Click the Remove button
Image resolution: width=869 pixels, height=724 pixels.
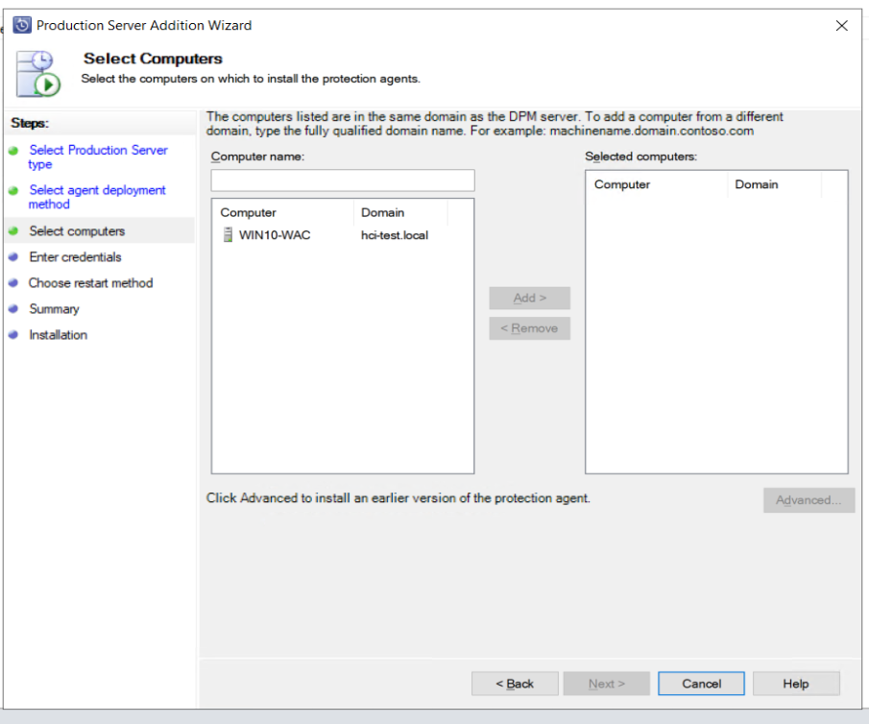point(529,328)
